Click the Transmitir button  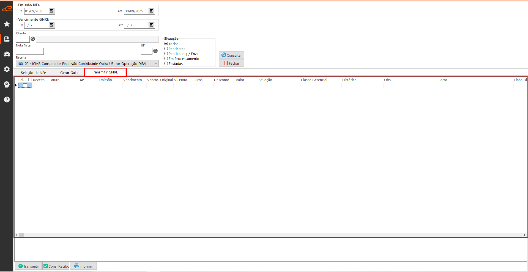coord(29,266)
